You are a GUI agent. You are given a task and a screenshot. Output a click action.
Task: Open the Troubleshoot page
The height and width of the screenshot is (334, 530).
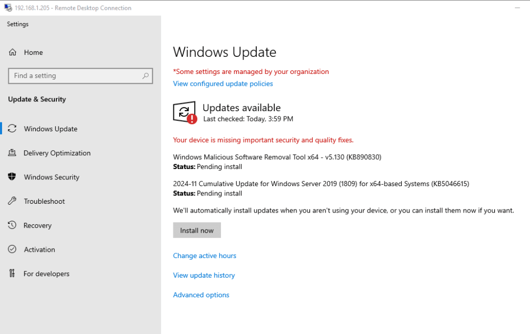[44, 201]
